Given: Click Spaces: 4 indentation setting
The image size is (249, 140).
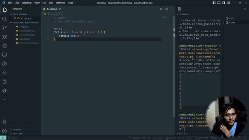Looking at the screenshot, I should click(x=170, y=138).
